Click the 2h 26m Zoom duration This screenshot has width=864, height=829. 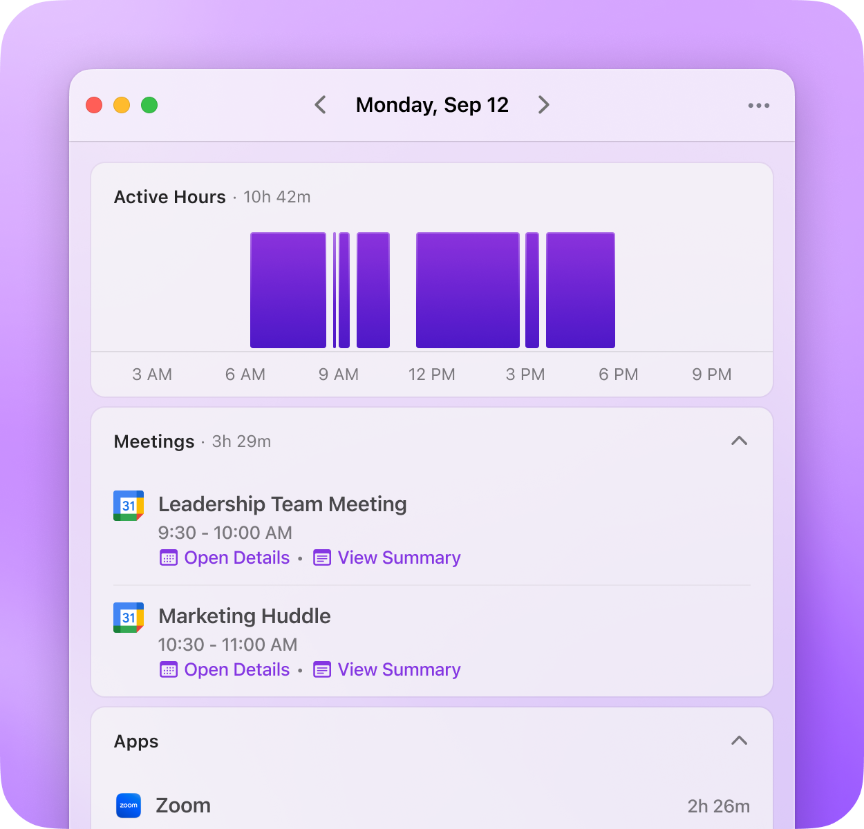(x=719, y=806)
